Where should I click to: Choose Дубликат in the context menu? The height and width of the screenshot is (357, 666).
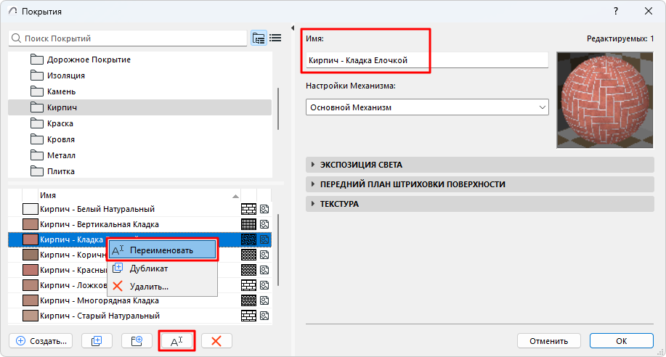(x=162, y=268)
